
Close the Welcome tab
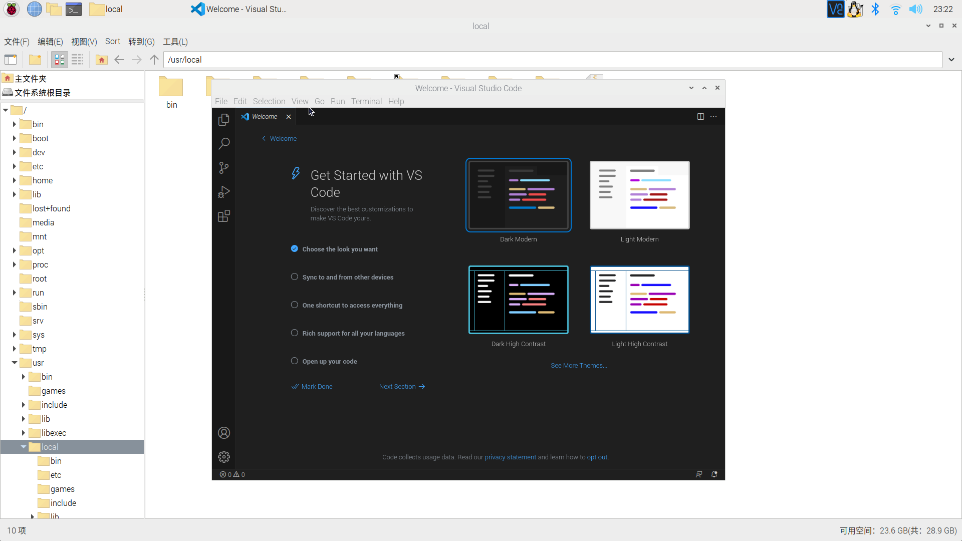pos(289,117)
